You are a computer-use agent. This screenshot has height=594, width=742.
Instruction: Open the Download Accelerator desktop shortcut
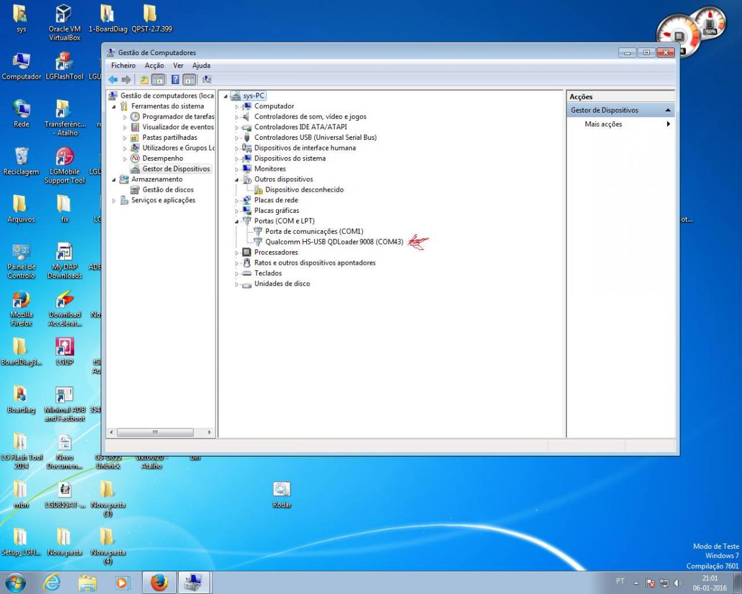[x=64, y=308]
